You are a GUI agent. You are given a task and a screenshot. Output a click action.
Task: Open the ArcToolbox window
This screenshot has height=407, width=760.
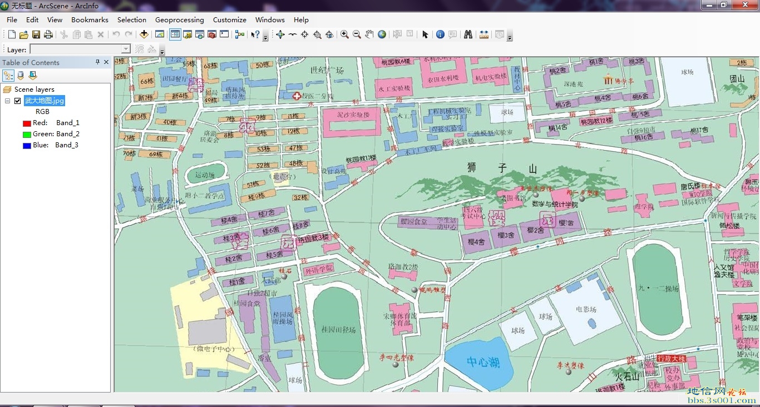212,34
